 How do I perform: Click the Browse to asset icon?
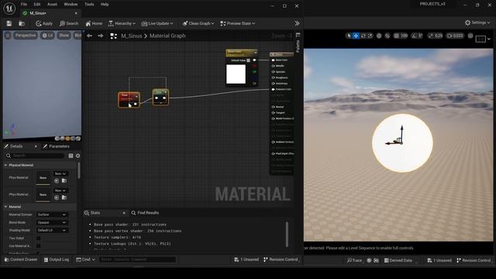tap(22, 23)
